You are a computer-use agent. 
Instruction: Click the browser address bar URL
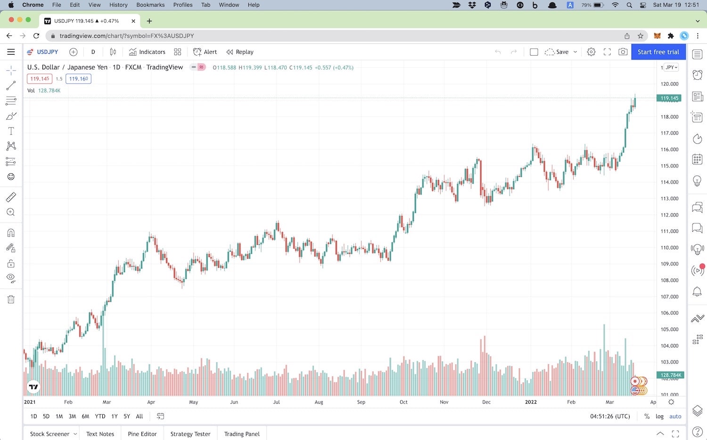pyautogui.click(x=127, y=36)
